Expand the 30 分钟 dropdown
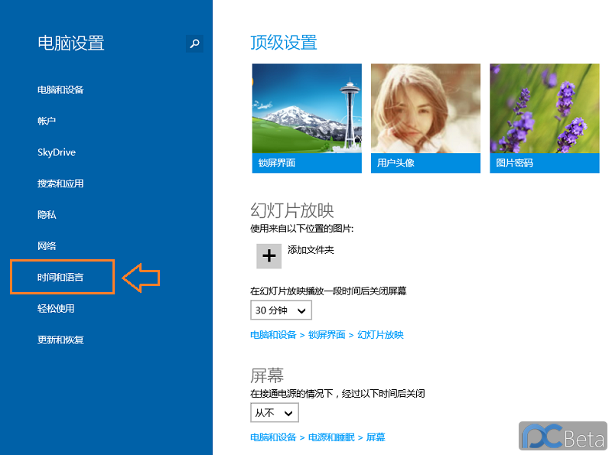Image resolution: width=612 pixels, height=455 pixels. coord(281,310)
